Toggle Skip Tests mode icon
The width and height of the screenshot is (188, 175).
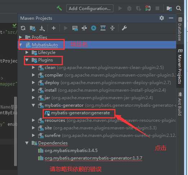click(94, 28)
